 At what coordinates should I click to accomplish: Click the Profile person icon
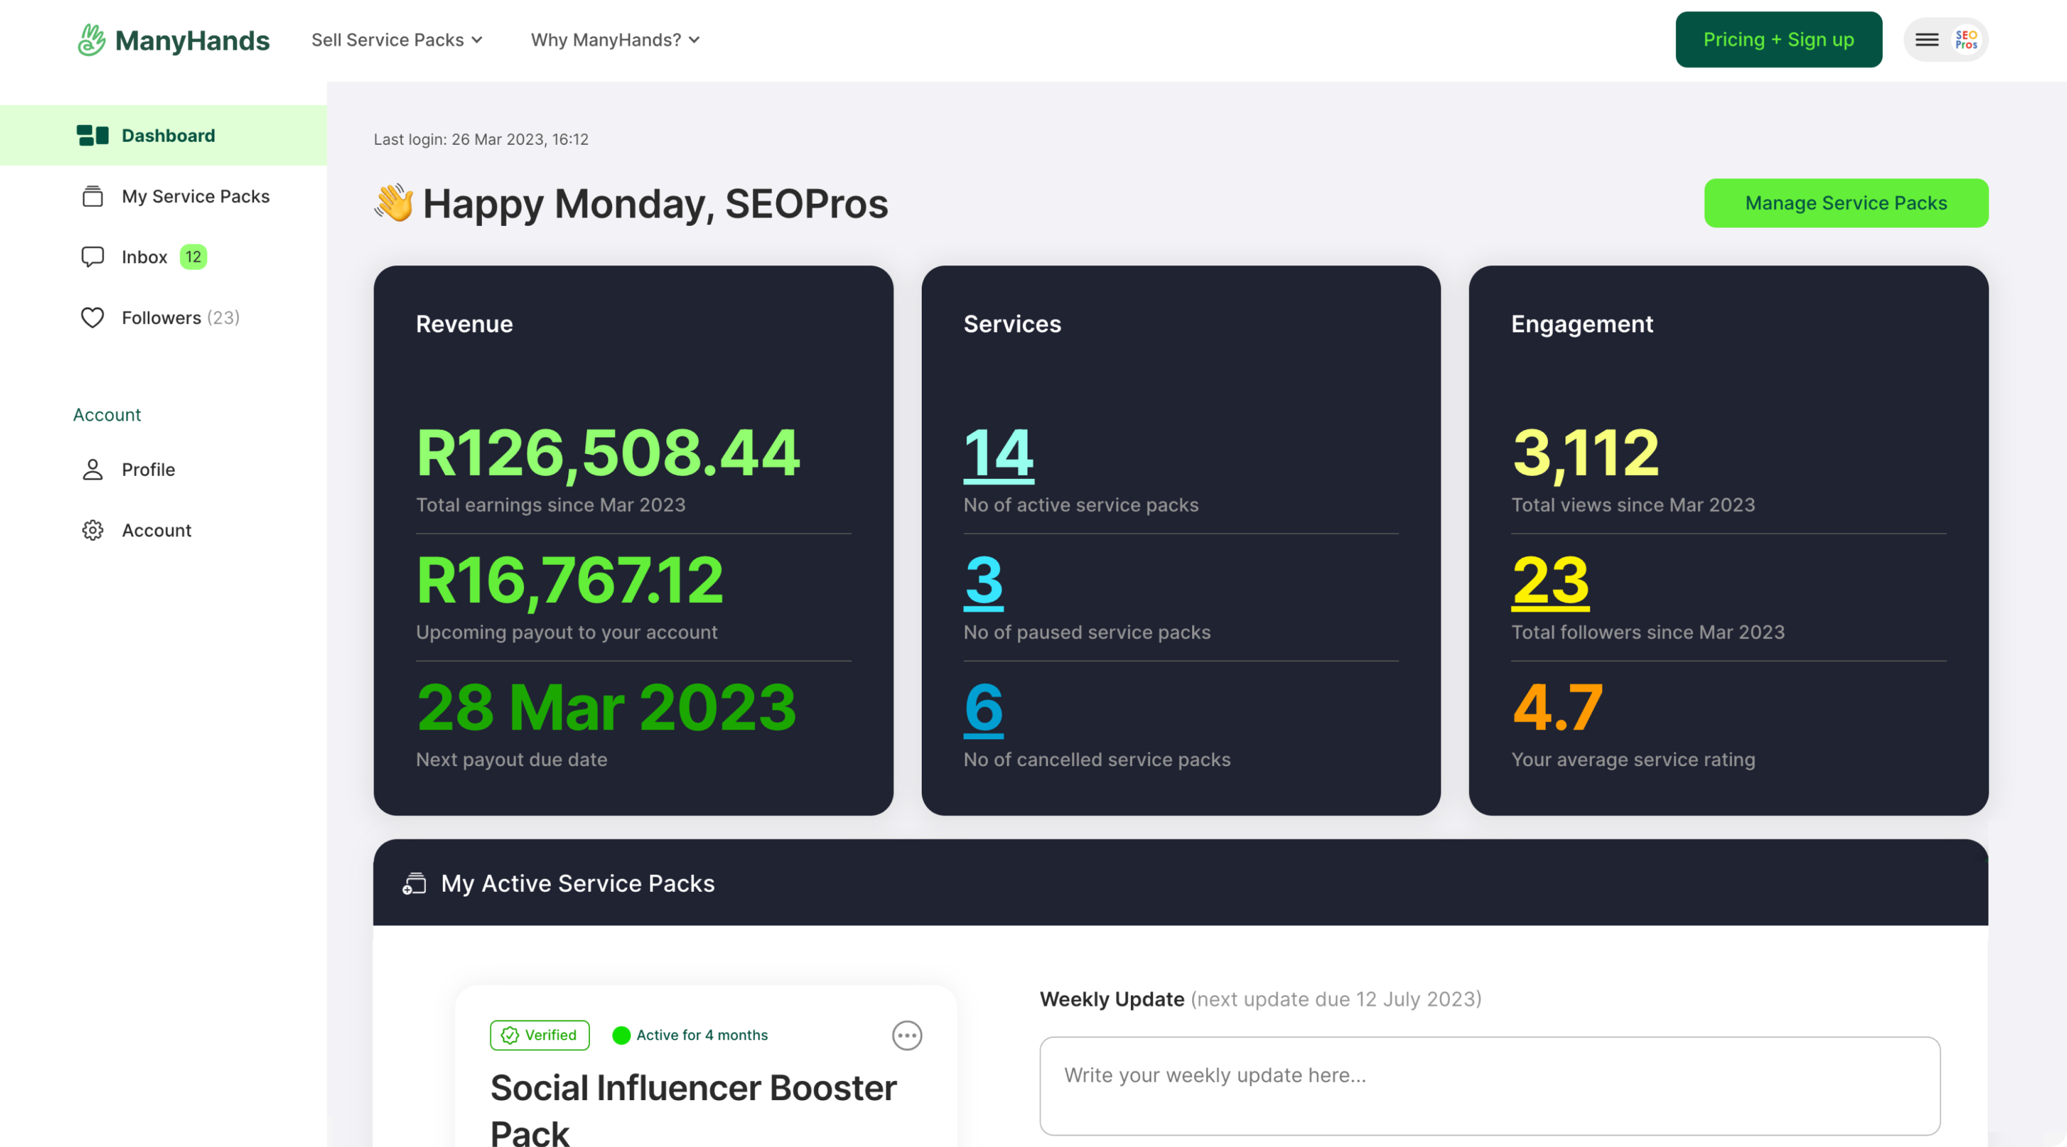click(x=92, y=469)
